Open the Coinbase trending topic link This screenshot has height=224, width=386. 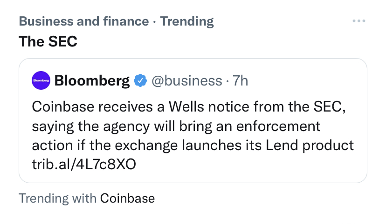[127, 198]
